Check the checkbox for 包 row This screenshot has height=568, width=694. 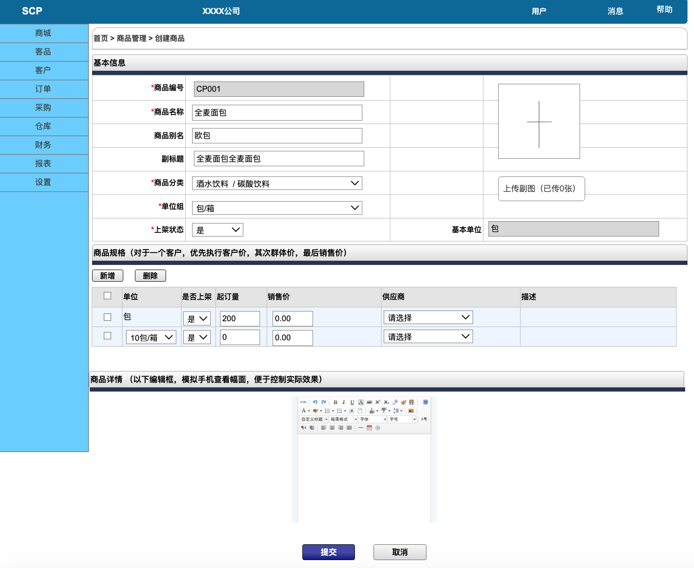[107, 317]
